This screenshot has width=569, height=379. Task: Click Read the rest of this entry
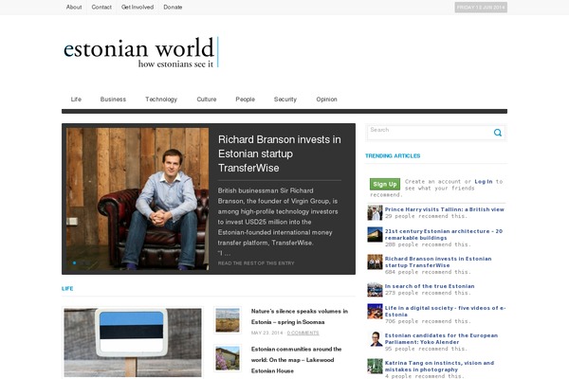(x=256, y=263)
